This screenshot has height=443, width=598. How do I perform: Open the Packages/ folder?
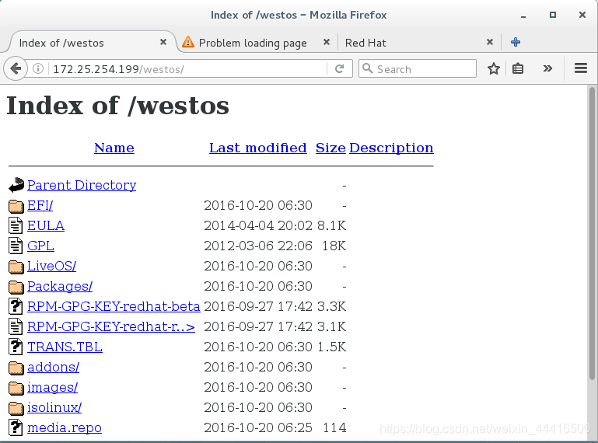click(60, 286)
